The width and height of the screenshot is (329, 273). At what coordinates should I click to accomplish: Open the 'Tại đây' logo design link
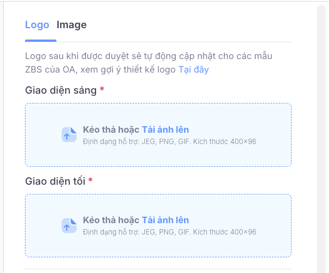point(193,69)
